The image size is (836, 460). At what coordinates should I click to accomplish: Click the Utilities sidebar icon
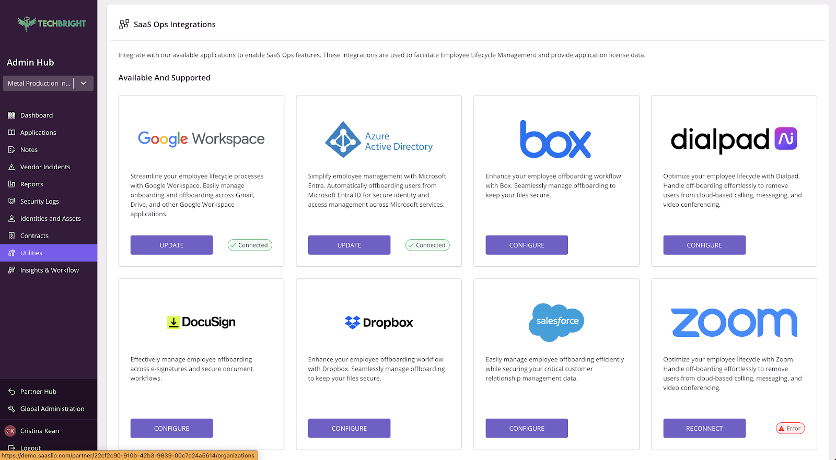click(x=11, y=253)
